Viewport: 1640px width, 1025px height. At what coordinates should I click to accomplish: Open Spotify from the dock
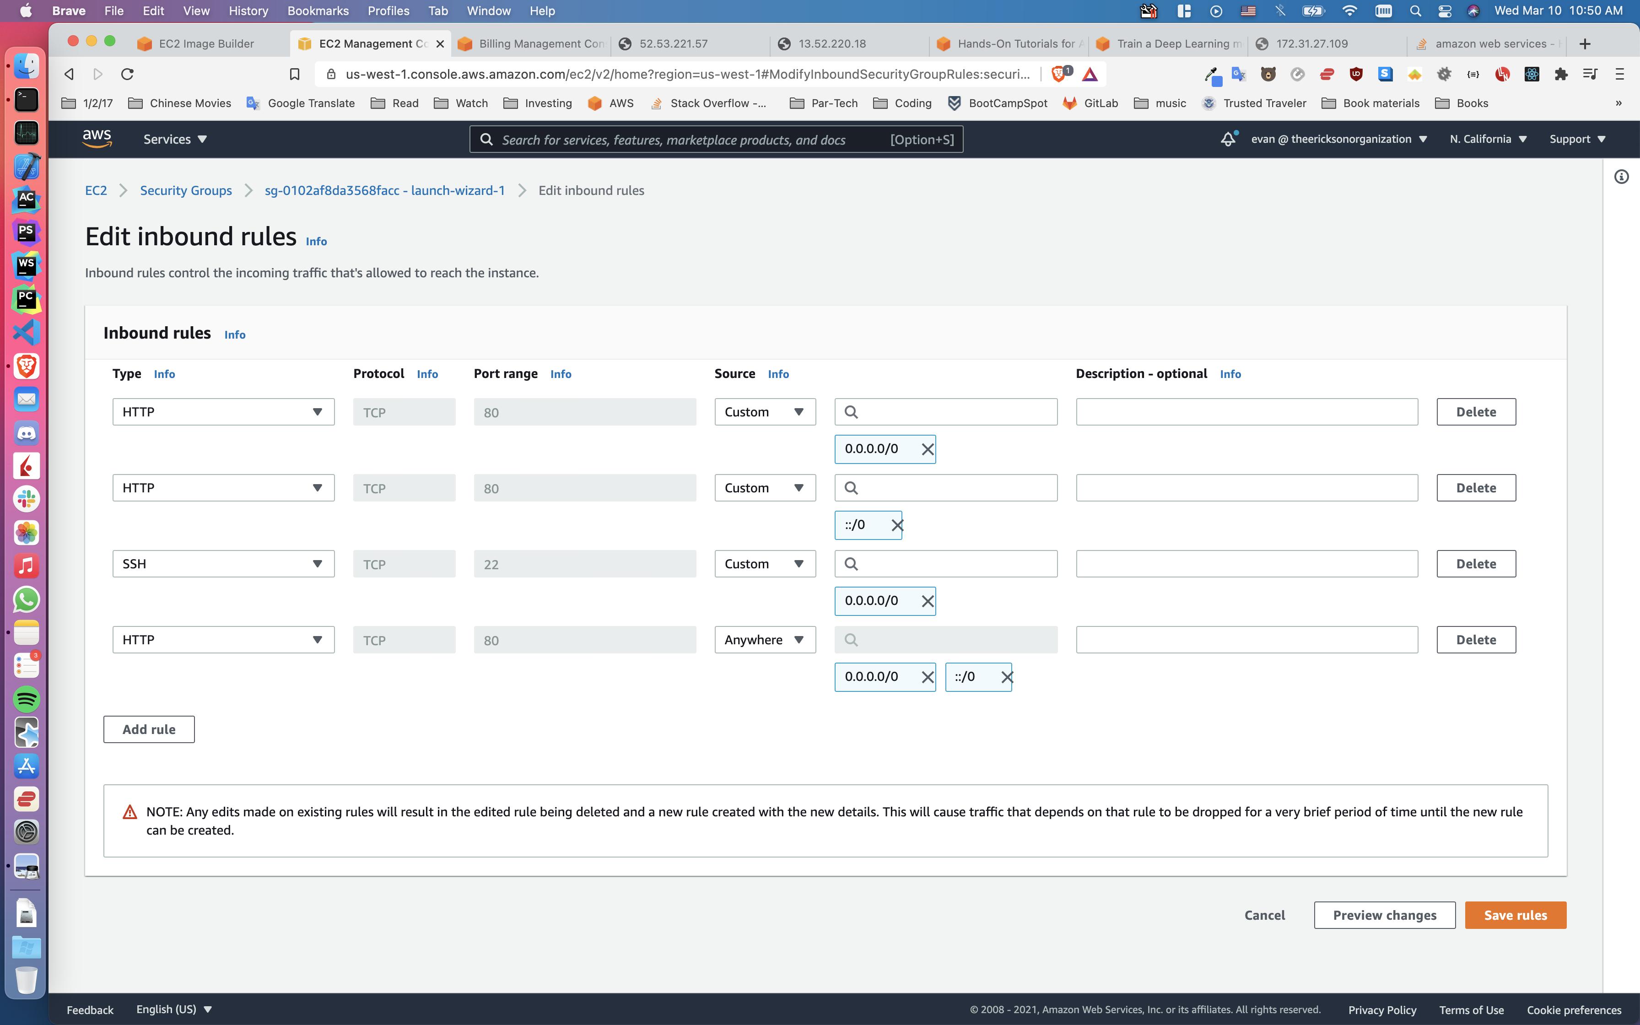pyautogui.click(x=26, y=699)
